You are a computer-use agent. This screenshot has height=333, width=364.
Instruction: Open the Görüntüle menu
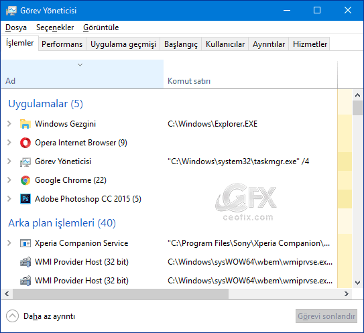(101, 27)
